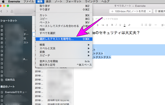Open 収納用品 notebook shortcut

[x=10, y=80]
